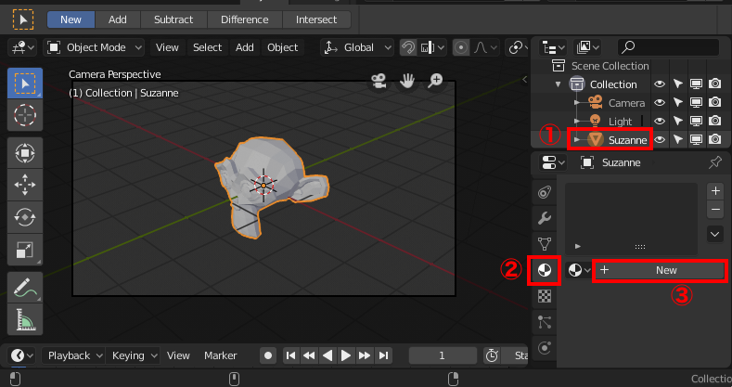Open the Physics properties tab

(x=545, y=348)
